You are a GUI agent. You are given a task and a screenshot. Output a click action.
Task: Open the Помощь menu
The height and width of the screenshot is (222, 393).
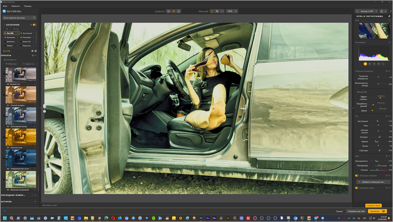tap(28, 6)
